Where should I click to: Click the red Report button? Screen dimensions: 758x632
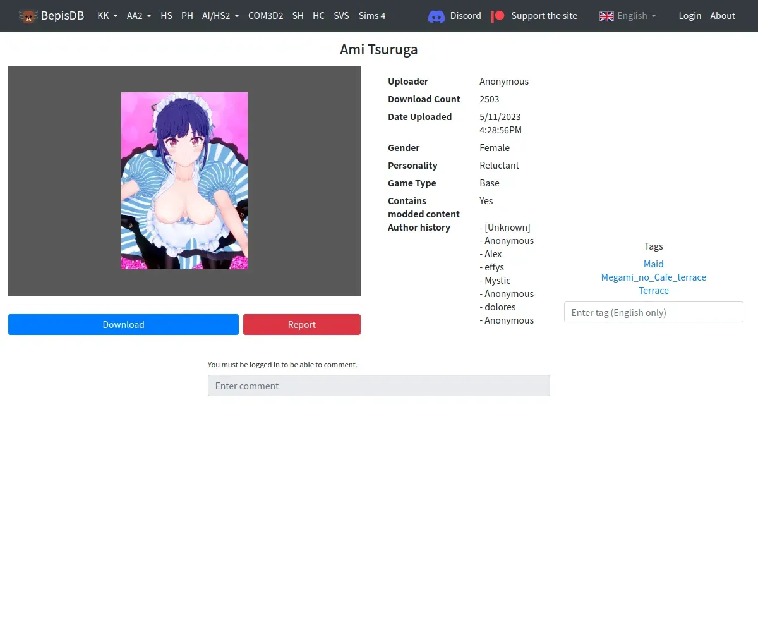point(302,324)
